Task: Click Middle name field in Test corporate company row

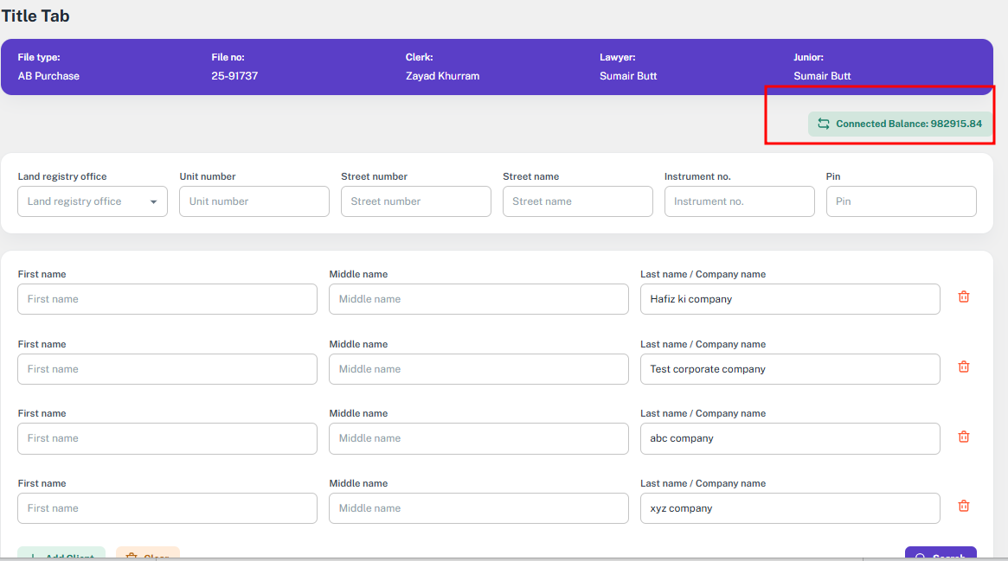Action: 478,369
